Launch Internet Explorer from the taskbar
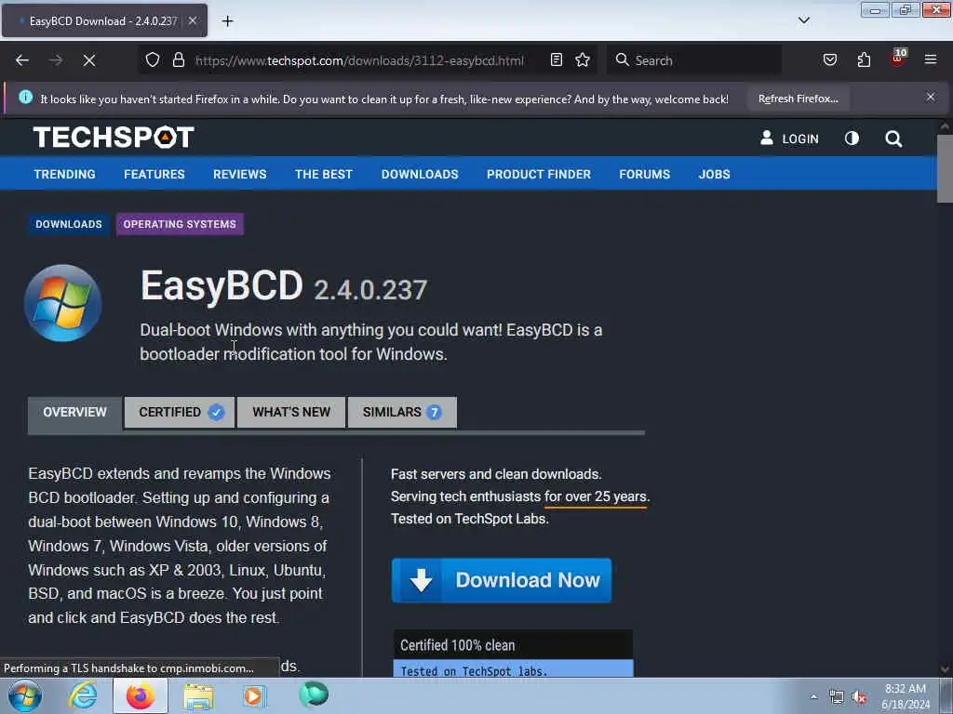Screen dimensions: 953x714 tap(83, 695)
